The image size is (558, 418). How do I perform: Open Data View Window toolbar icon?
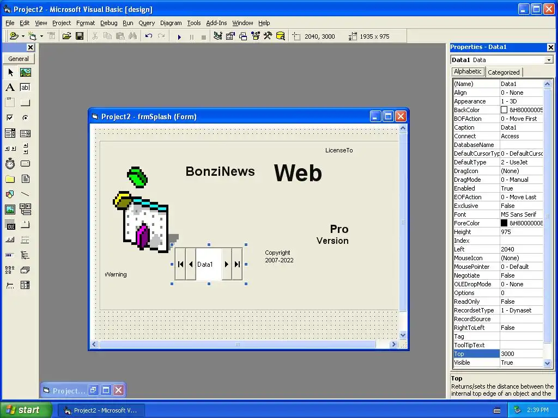click(x=281, y=36)
